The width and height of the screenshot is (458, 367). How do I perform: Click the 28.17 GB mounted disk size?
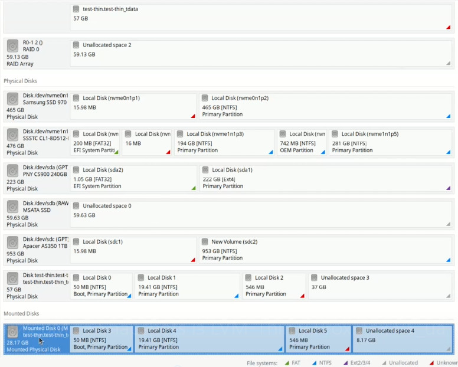tap(18, 343)
